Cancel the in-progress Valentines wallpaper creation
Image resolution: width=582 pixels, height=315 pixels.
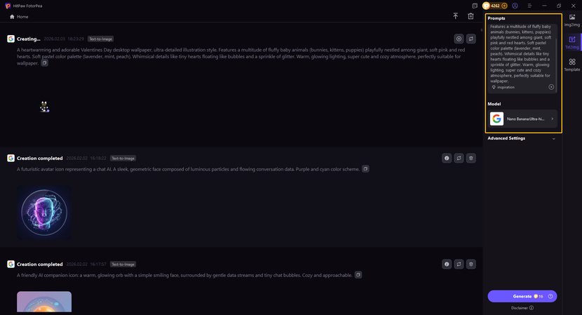[459, 39]
